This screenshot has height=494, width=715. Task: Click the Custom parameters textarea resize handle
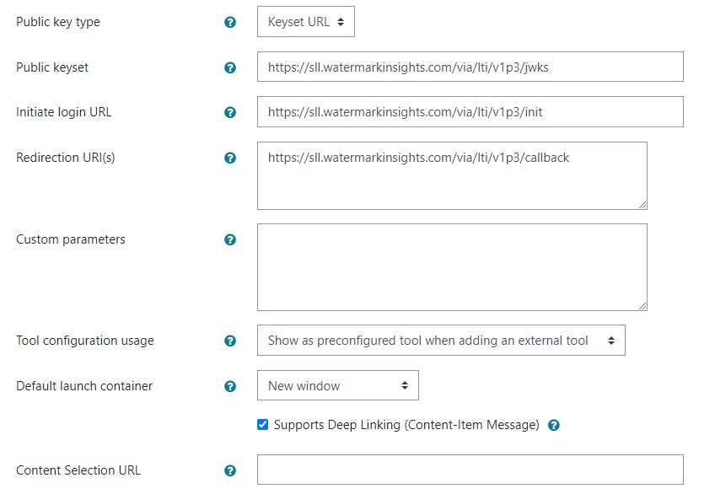pos(642,306)
